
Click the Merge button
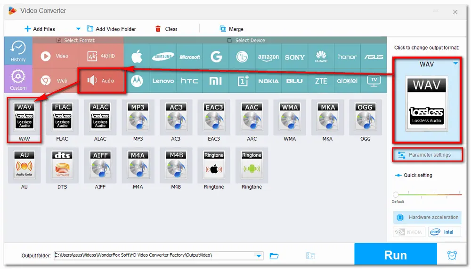231,29
